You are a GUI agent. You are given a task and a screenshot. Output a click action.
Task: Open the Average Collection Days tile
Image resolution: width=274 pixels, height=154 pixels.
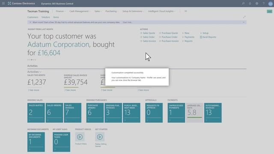(194, 113)
